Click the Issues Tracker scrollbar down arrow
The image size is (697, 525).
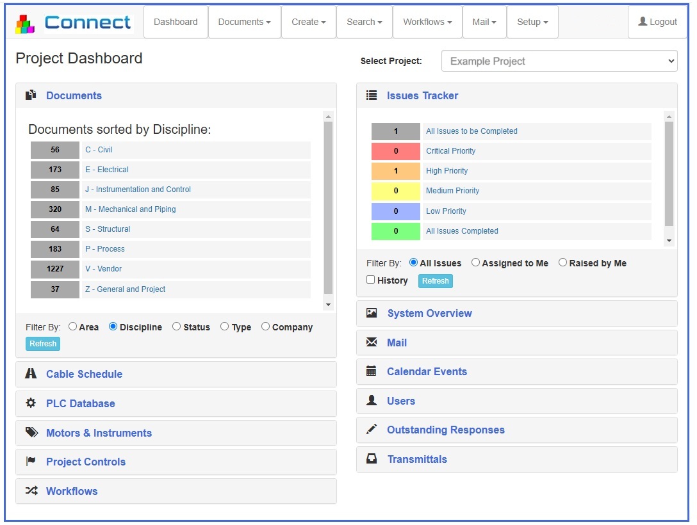click(x=669, y=241)
